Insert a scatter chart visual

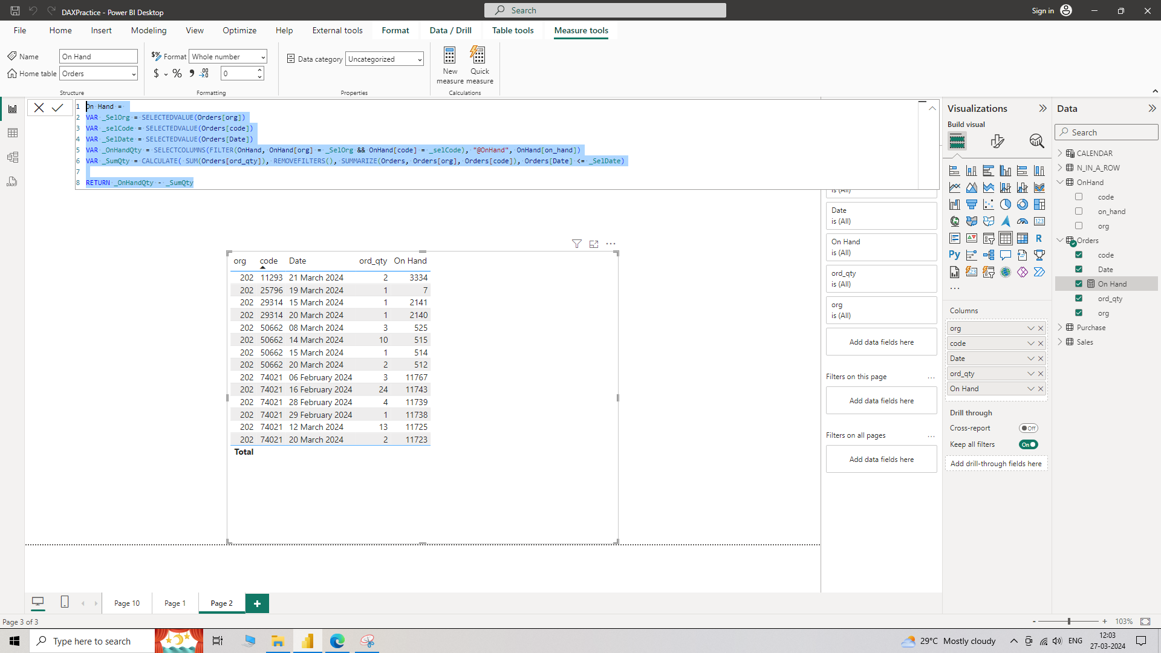point(988,204)
